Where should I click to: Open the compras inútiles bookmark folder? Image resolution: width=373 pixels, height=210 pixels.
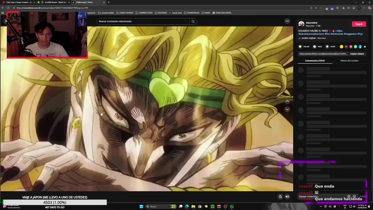pyautogui.click(x=106, y=13)
